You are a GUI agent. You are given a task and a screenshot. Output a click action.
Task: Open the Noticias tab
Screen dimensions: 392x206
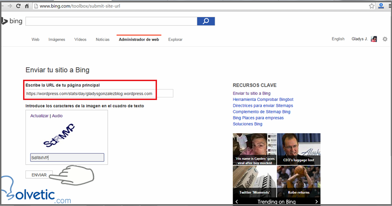click(103, 40)
